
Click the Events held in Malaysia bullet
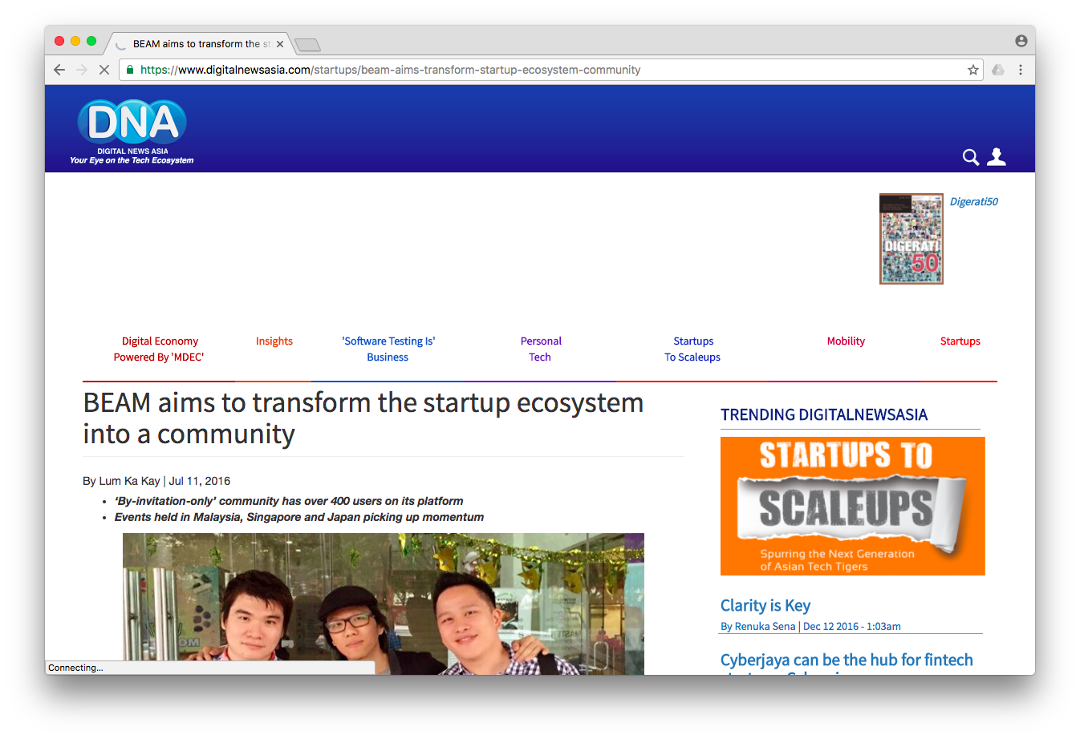[x=299, y=517]
